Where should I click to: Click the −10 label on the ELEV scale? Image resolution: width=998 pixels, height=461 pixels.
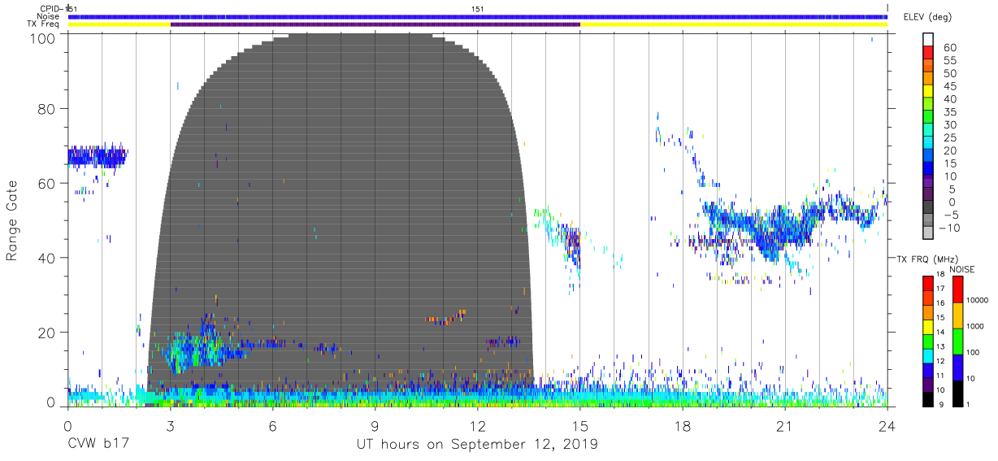tap(950, 228)
